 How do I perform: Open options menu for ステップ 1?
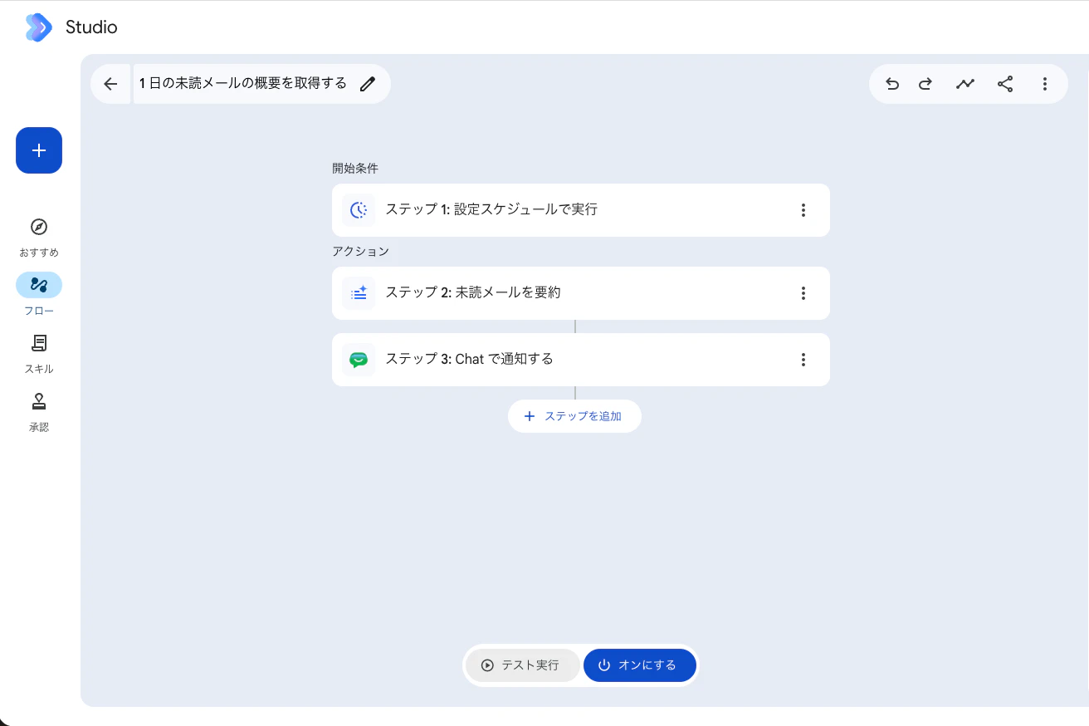point(803,210)
